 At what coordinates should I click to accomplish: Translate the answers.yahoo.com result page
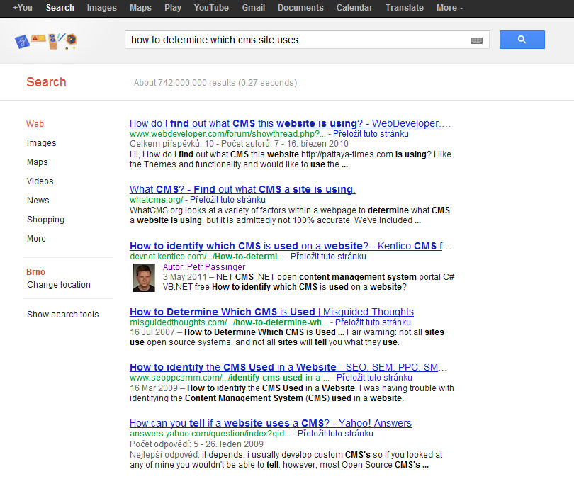tap(335, 434)
